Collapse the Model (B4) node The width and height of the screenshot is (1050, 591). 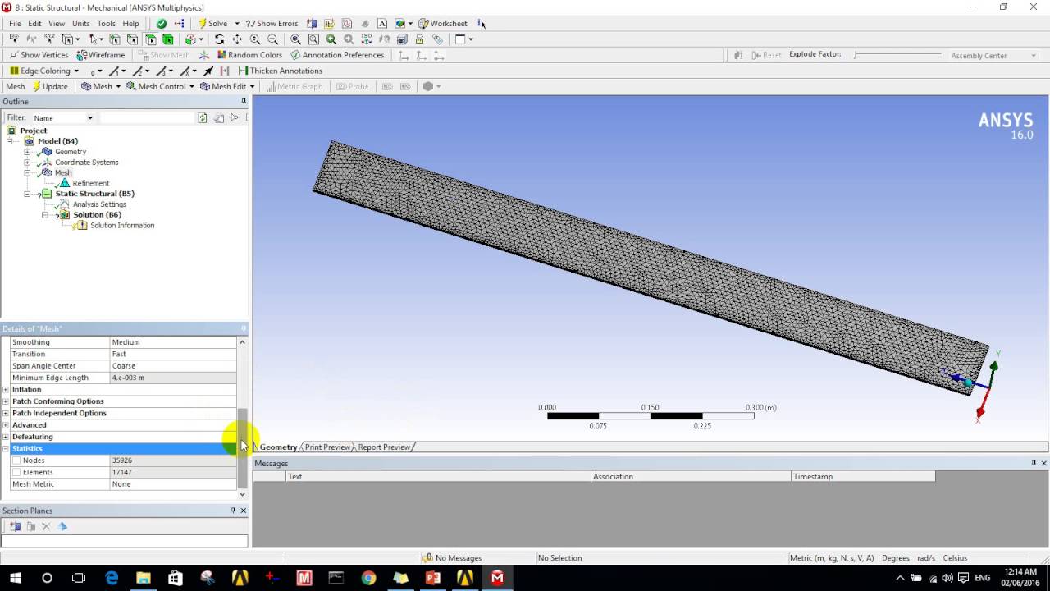coord(10,141)
